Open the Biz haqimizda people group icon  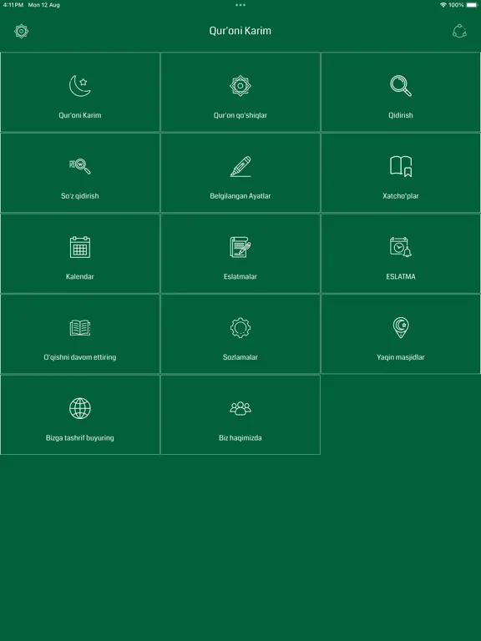click(x=240, y=408)
